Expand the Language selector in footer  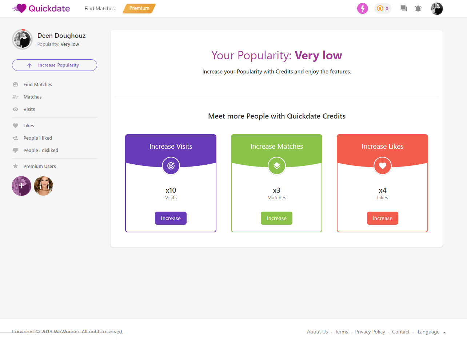431,332
